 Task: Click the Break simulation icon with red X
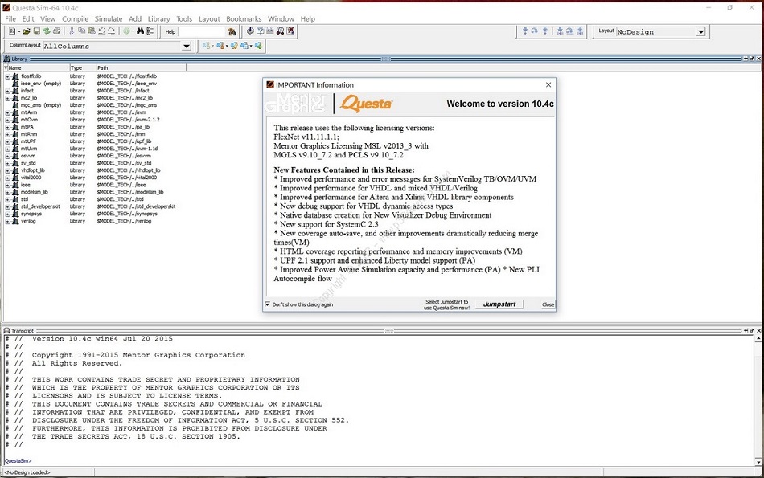coord(290,31)
